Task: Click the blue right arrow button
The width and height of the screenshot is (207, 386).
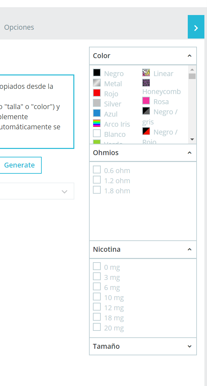Action: pyautogui.click(x=196, y=27)
